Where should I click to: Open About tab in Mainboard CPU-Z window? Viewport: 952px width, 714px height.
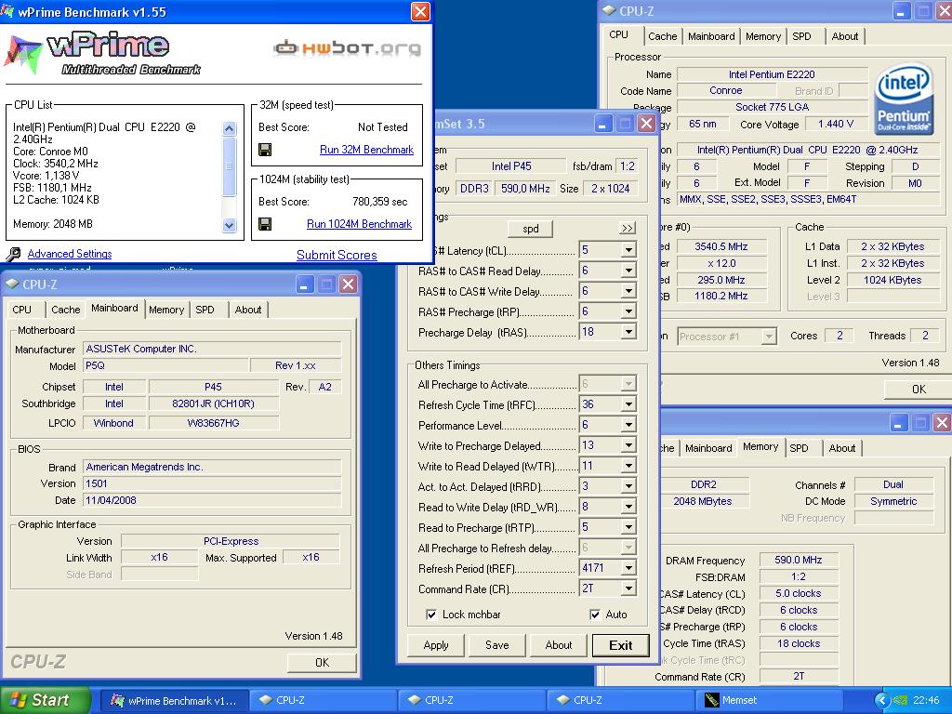click(248, 310)
